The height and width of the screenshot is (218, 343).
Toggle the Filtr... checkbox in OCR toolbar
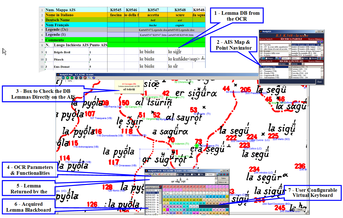[x=199, y=174]
